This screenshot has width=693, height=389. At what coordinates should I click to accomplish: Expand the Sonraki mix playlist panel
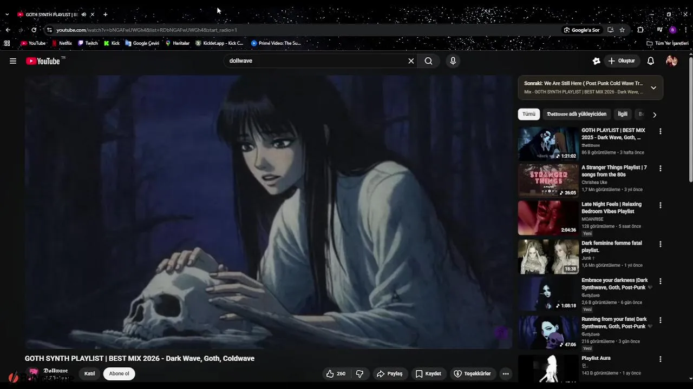(653, 88)
